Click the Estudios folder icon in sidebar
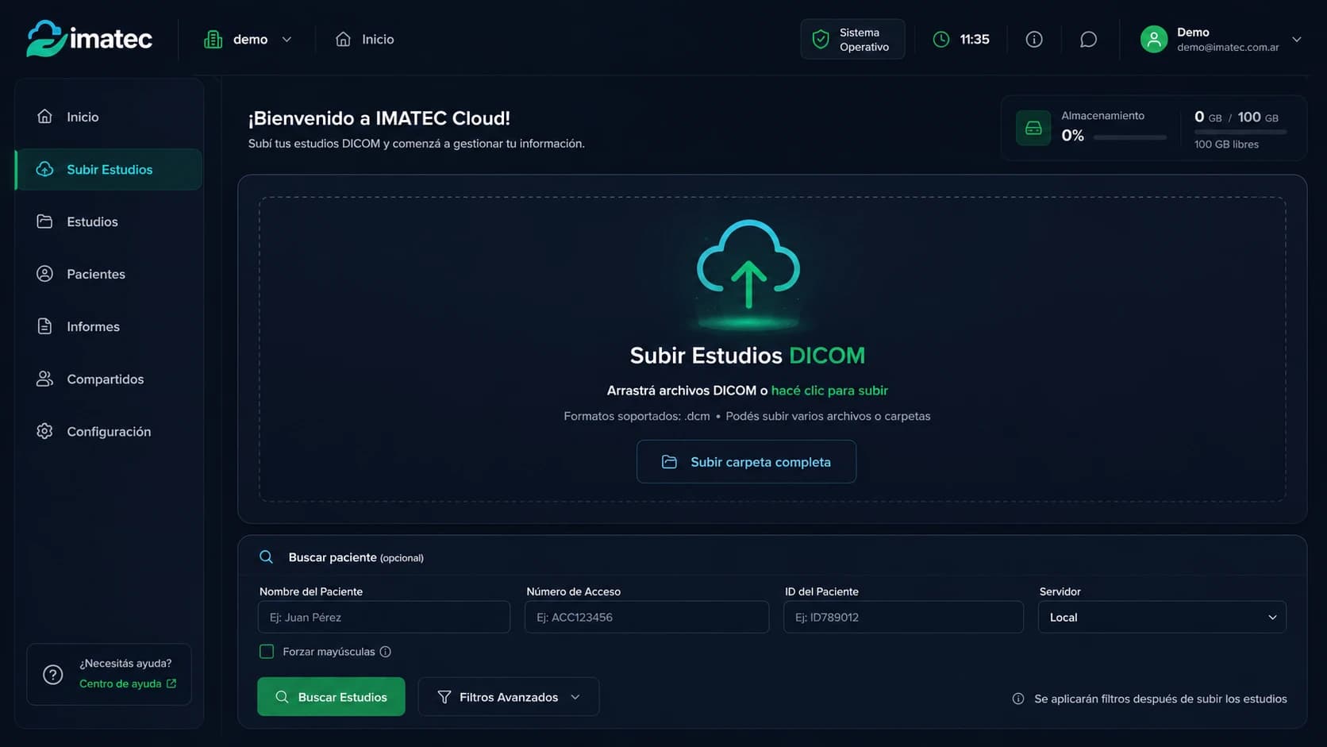This screenshot has width=1327, height=747. 44,221
